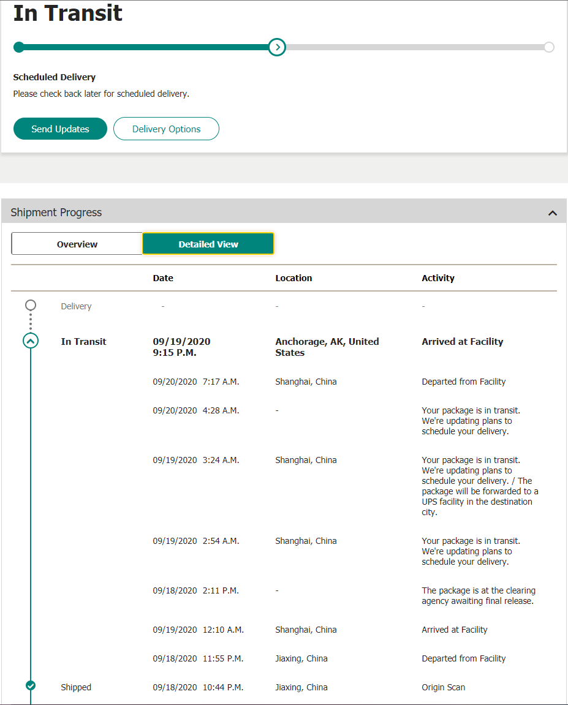The width and height of the screenshot is (568, 705).
Task: Click 'clearing agency awaiting final release' activity
Action: pos(479,596)
